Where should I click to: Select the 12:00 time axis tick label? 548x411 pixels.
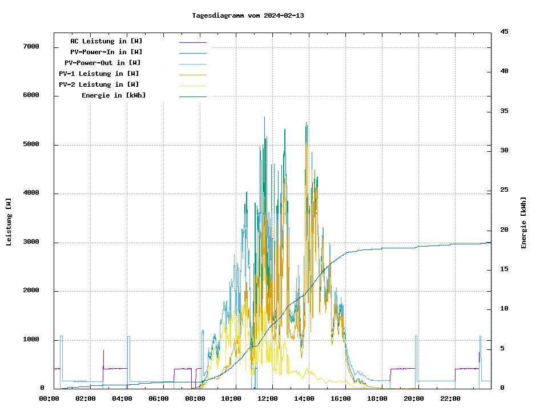point(268,398)
